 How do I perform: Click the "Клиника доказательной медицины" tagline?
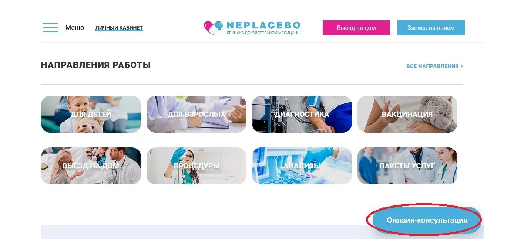tap(263, 33)
